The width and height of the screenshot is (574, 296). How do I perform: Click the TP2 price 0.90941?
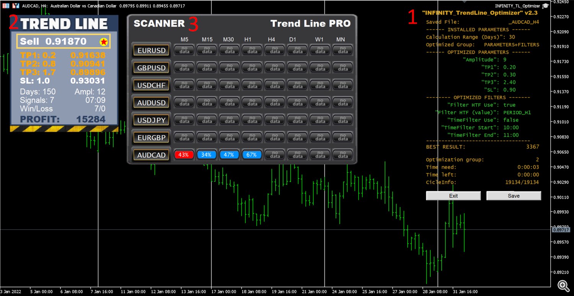pos(88,64)
